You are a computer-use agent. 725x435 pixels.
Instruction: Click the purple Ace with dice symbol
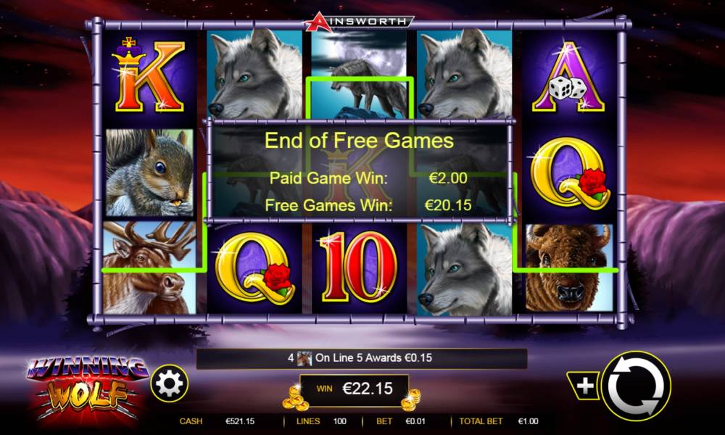coord(568,77)
